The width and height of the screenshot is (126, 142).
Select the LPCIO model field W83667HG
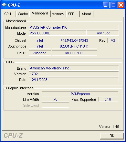(x=74, y=53)
